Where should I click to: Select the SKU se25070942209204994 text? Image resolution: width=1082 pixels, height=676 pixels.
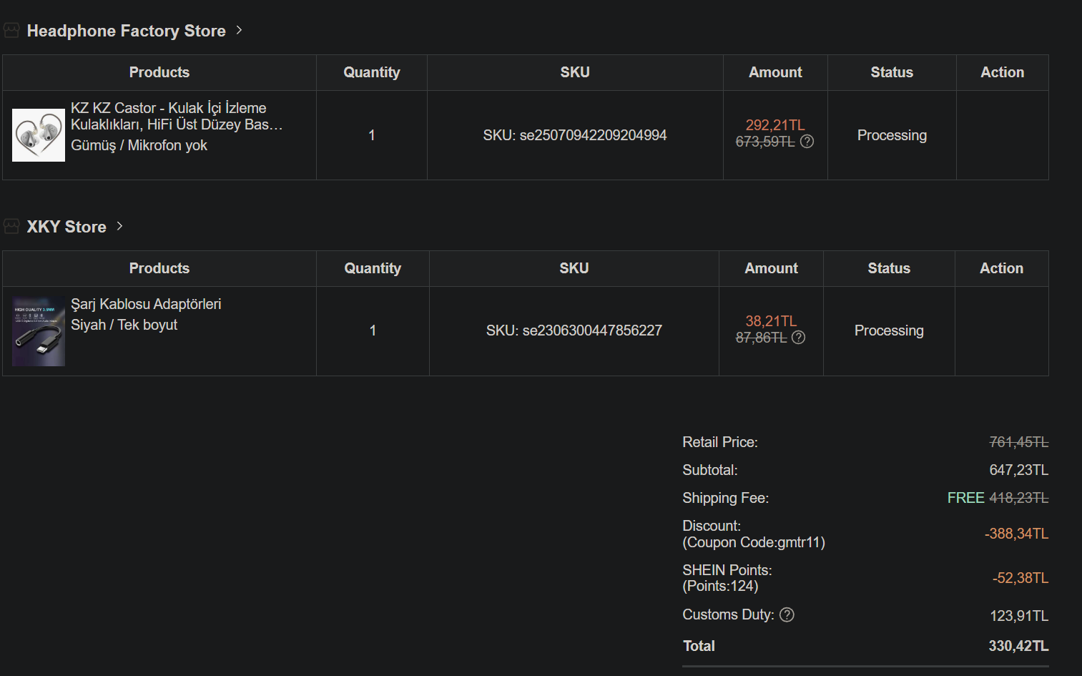pos(574,135)
